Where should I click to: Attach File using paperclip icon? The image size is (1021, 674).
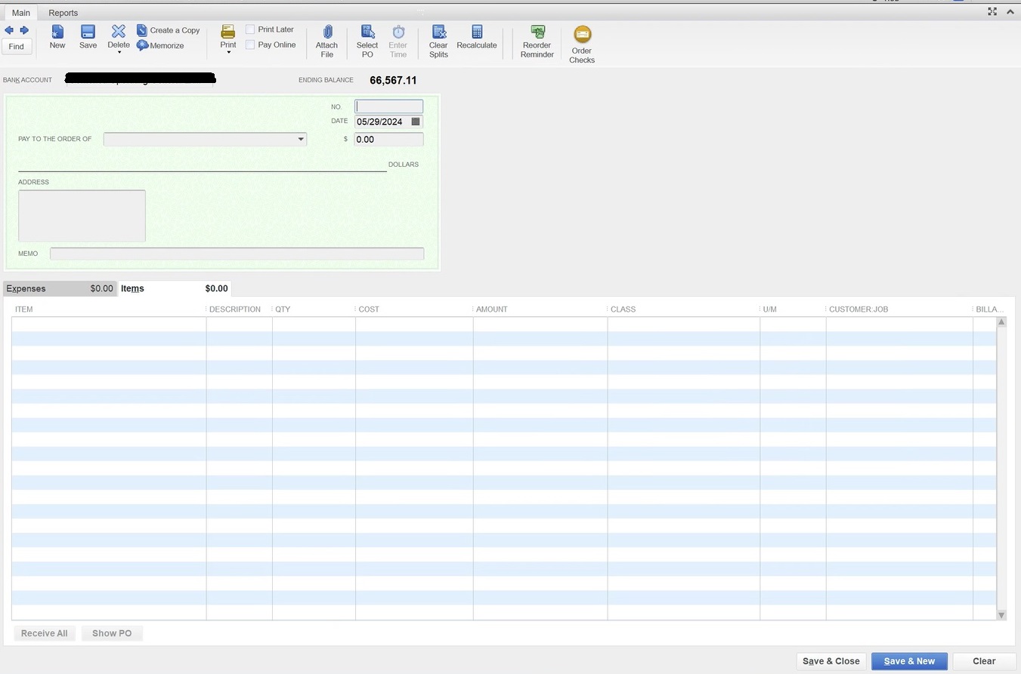[x=327, y=32]
